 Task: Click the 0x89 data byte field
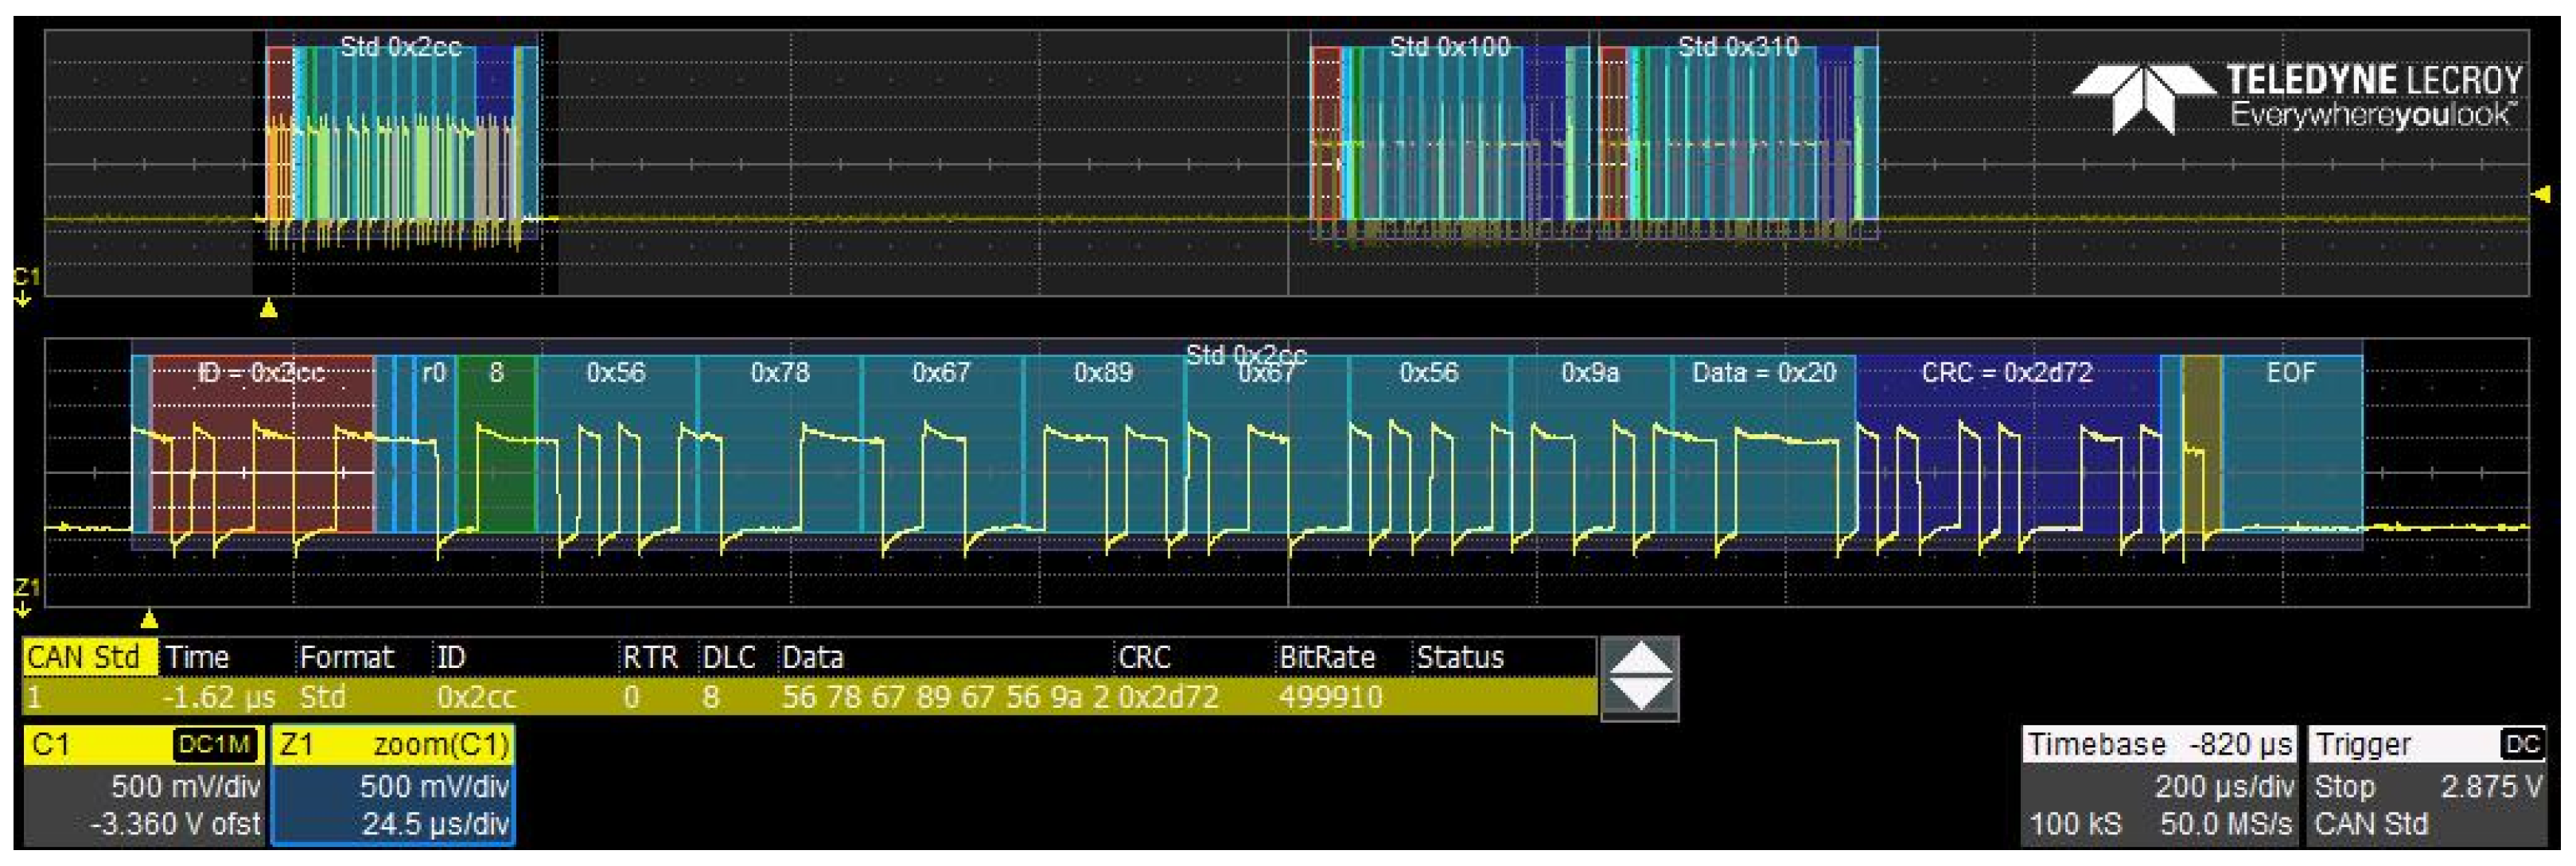pyautogui.click(x=1103, y=443)
